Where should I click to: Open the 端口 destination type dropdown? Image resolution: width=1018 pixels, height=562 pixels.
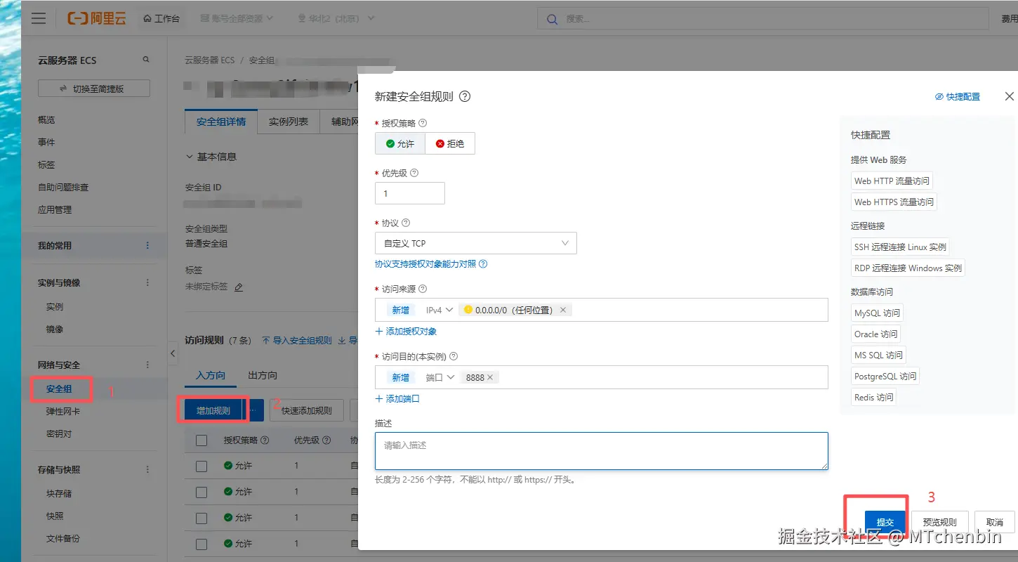click(x=440, y=377)
